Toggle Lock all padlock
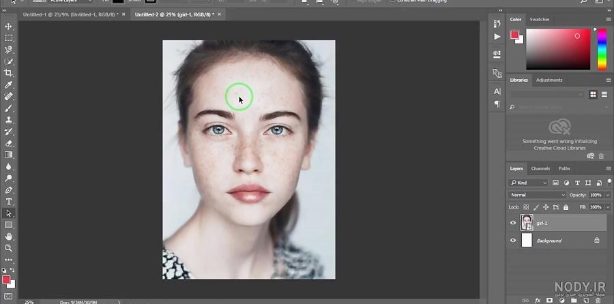 tap(566, 207)
